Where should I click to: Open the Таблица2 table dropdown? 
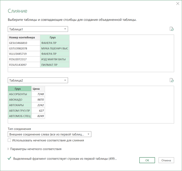[38, 80]
